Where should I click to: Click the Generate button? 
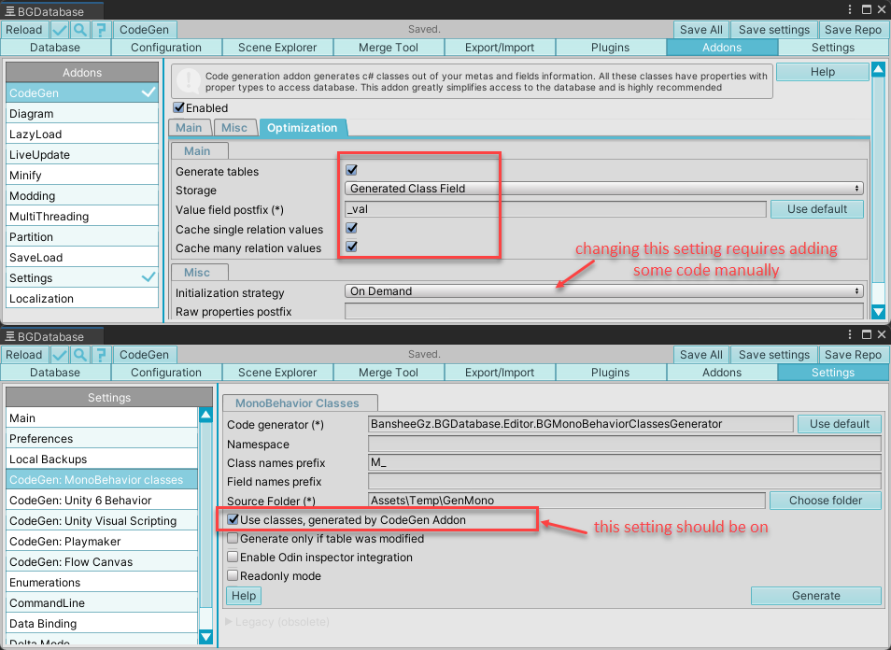coord(816,596)
